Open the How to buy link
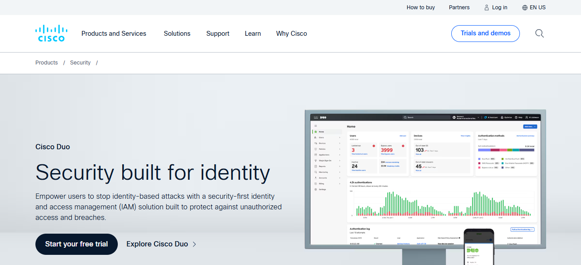The width and height of the screenshot is (581, 265). (421, 8)
